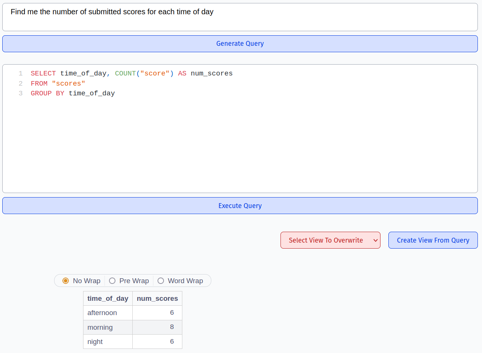Select the night cell in results table

click(x=95, y=342)
